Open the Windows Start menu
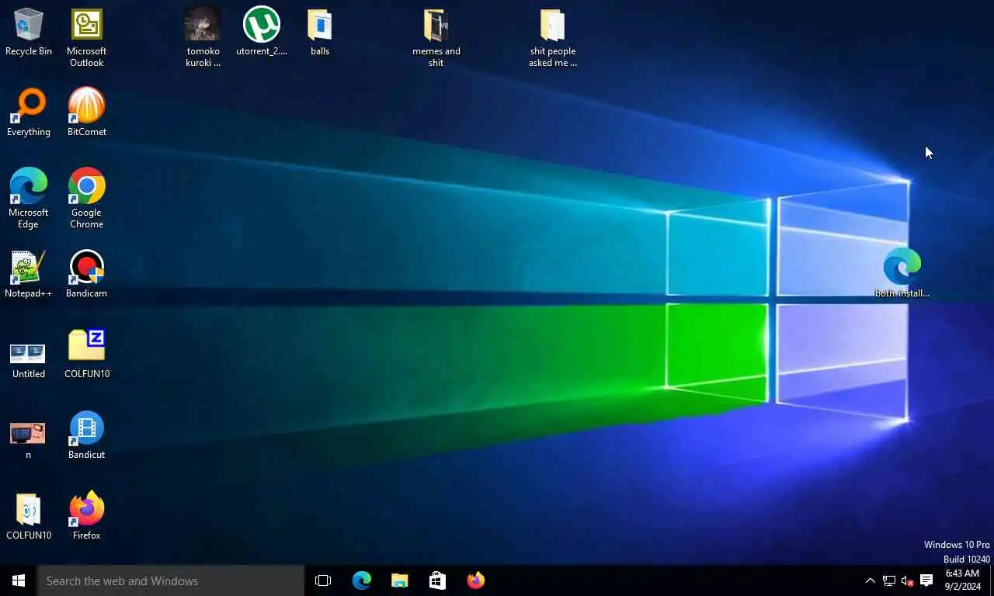This screenshot has height=596, width=994. click(x=19, y=580)
